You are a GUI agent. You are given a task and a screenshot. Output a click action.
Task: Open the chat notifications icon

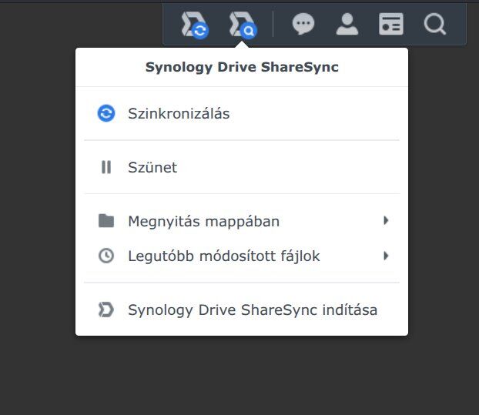point(303,25)
